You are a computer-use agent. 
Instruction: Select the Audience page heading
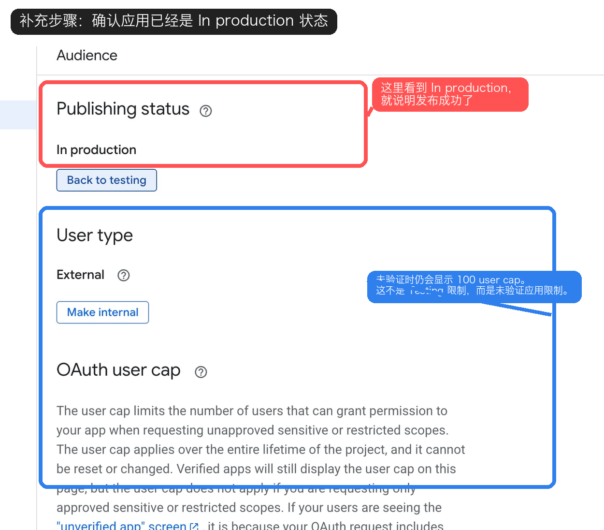tap(87, 56)
